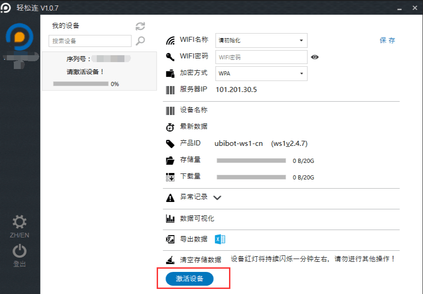
Task: Click the broom clear storage icon
Action: (x=170, y=260)
